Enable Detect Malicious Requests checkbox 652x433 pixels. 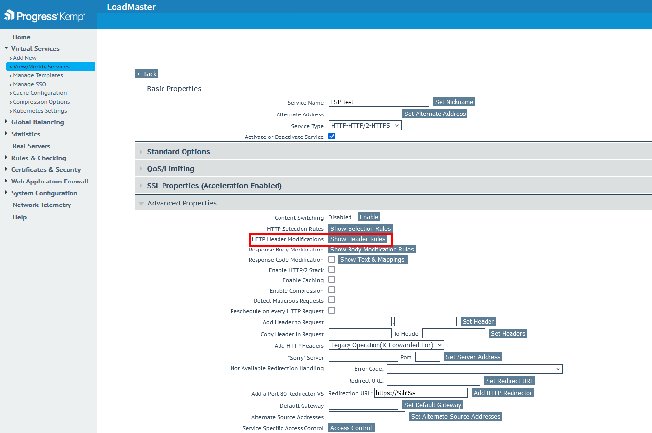coord(332,300)
